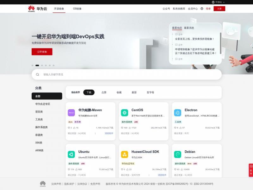Open the 隐私保护 footer link

coord(69,184)
